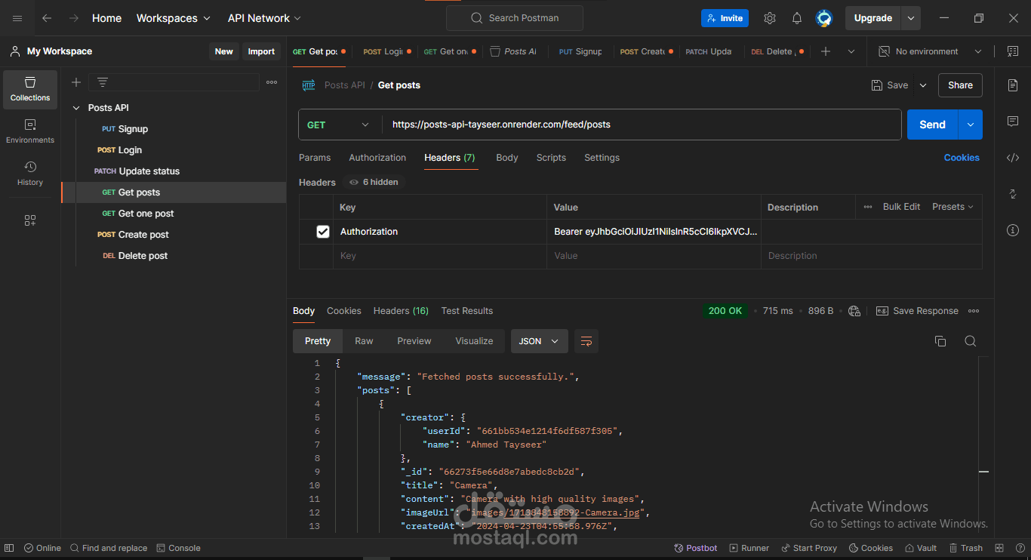
Task: Open the request info icon
Action: coord(1013,230)
